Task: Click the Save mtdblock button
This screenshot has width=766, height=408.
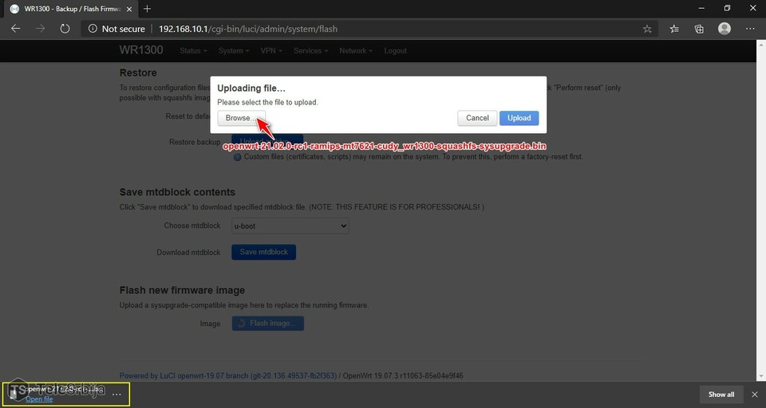Action: click(x=264, y=252)
